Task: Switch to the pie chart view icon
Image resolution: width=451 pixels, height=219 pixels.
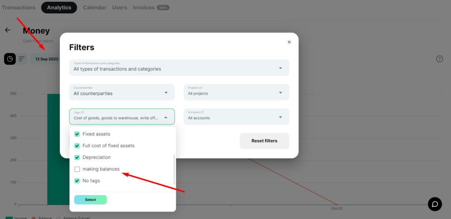Action: pos(10,59)
